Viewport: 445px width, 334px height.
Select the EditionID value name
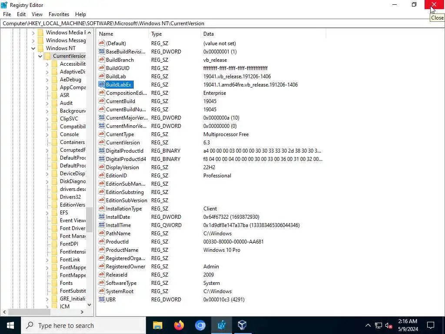(116, 176)
